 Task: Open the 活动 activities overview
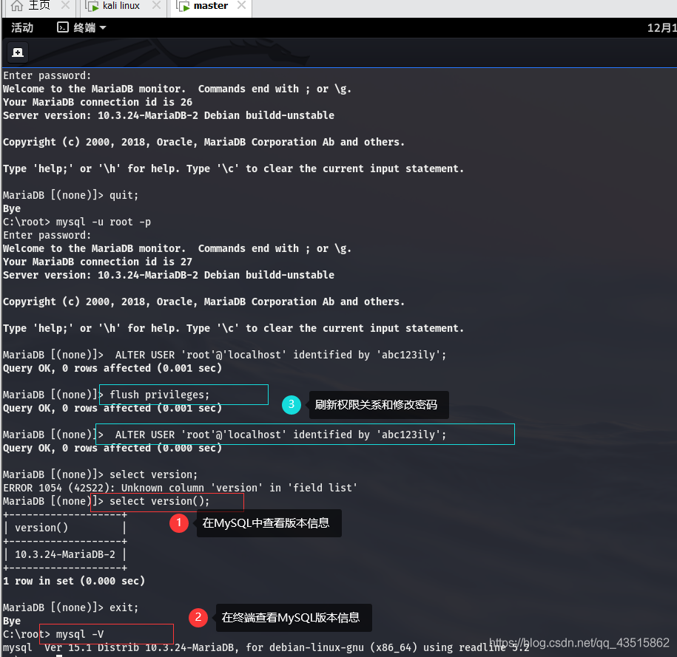tap(22, 28)
